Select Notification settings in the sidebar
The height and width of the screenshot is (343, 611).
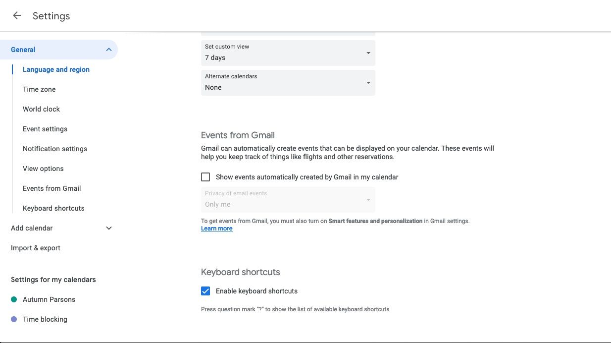click(x=54, y=149)
